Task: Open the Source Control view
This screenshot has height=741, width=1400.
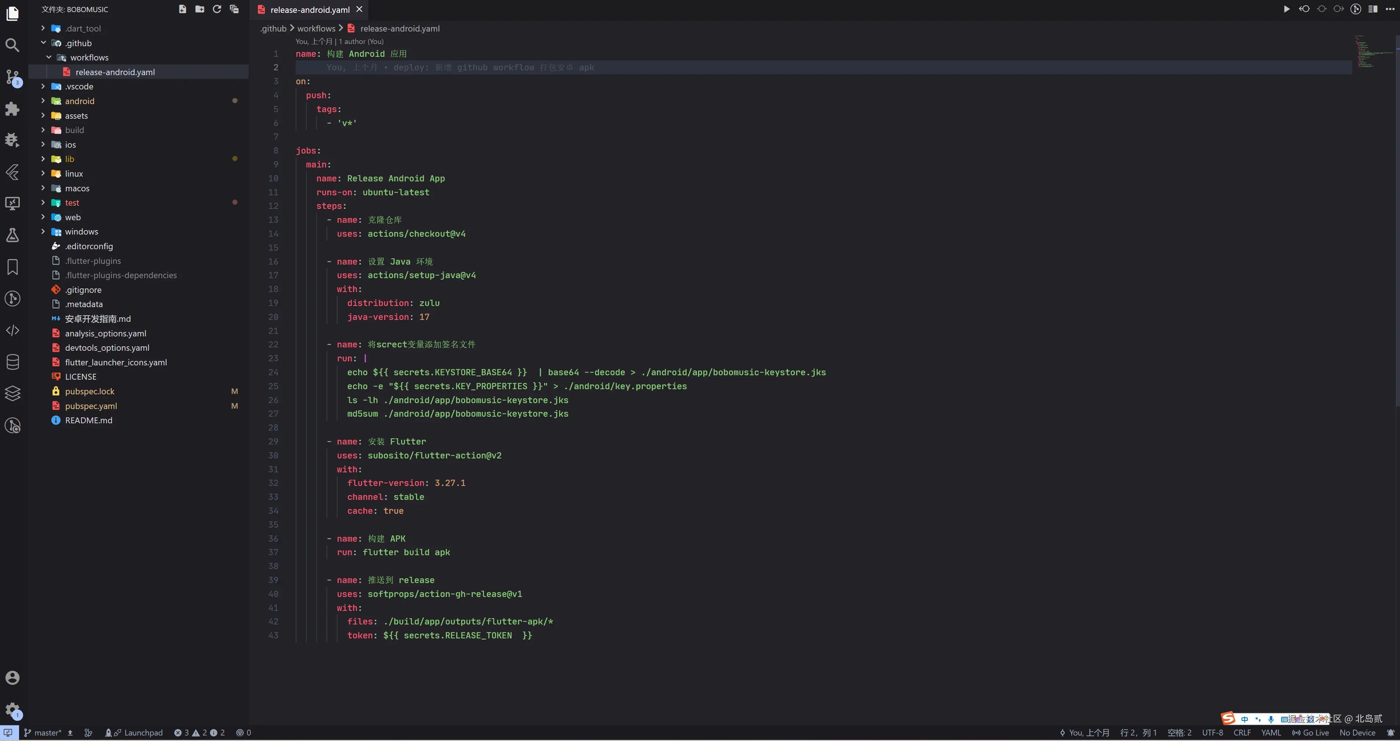Action: (12, 77)
